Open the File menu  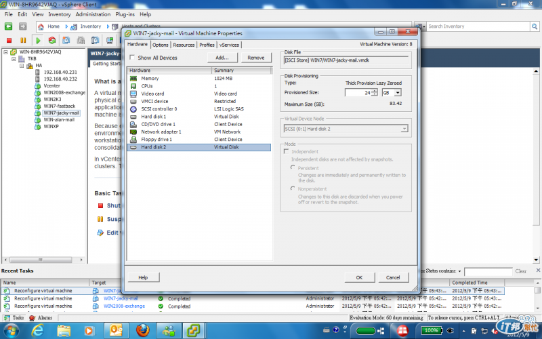coord(8,14)
